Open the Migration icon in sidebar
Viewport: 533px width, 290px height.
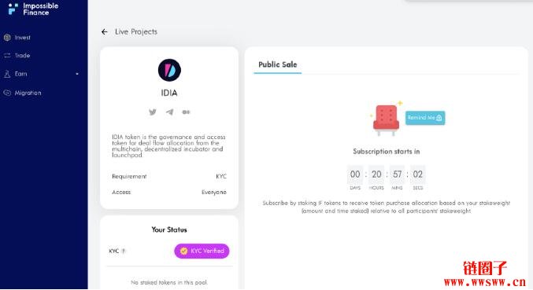(7, 93)
